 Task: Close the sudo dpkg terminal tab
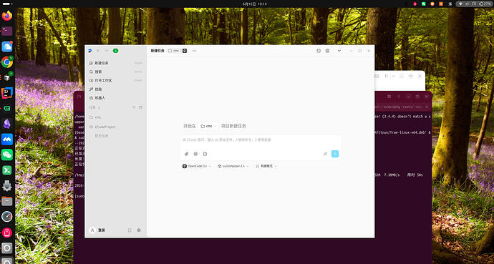point(427,107)
